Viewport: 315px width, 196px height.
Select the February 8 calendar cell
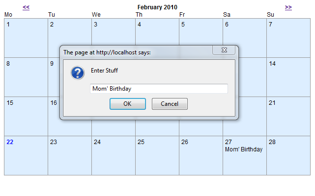26,77
